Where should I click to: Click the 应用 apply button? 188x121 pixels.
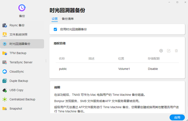[177, 117]
